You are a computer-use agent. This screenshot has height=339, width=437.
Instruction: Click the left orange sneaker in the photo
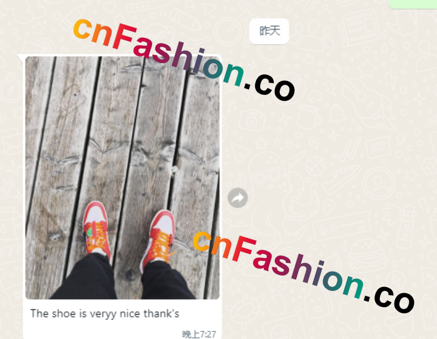coord(96,229)
